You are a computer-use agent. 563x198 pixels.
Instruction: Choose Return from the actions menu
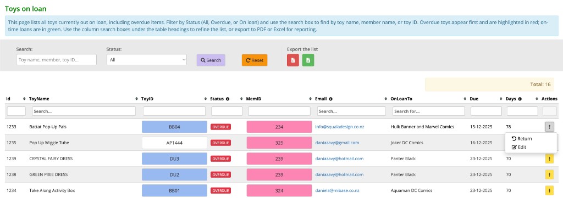coord(521,139)
